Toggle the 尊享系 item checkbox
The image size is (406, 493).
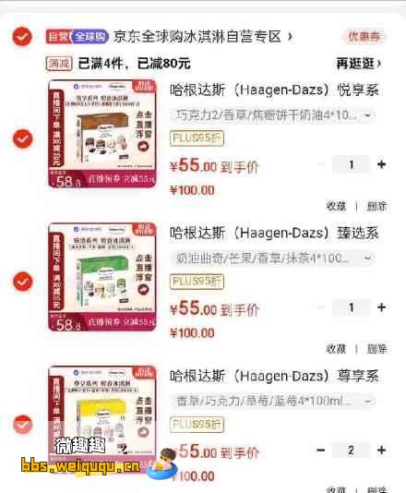(23, 424)
